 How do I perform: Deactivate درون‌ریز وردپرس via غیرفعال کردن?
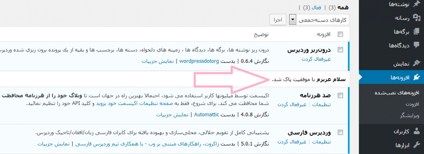click(316, 59)
